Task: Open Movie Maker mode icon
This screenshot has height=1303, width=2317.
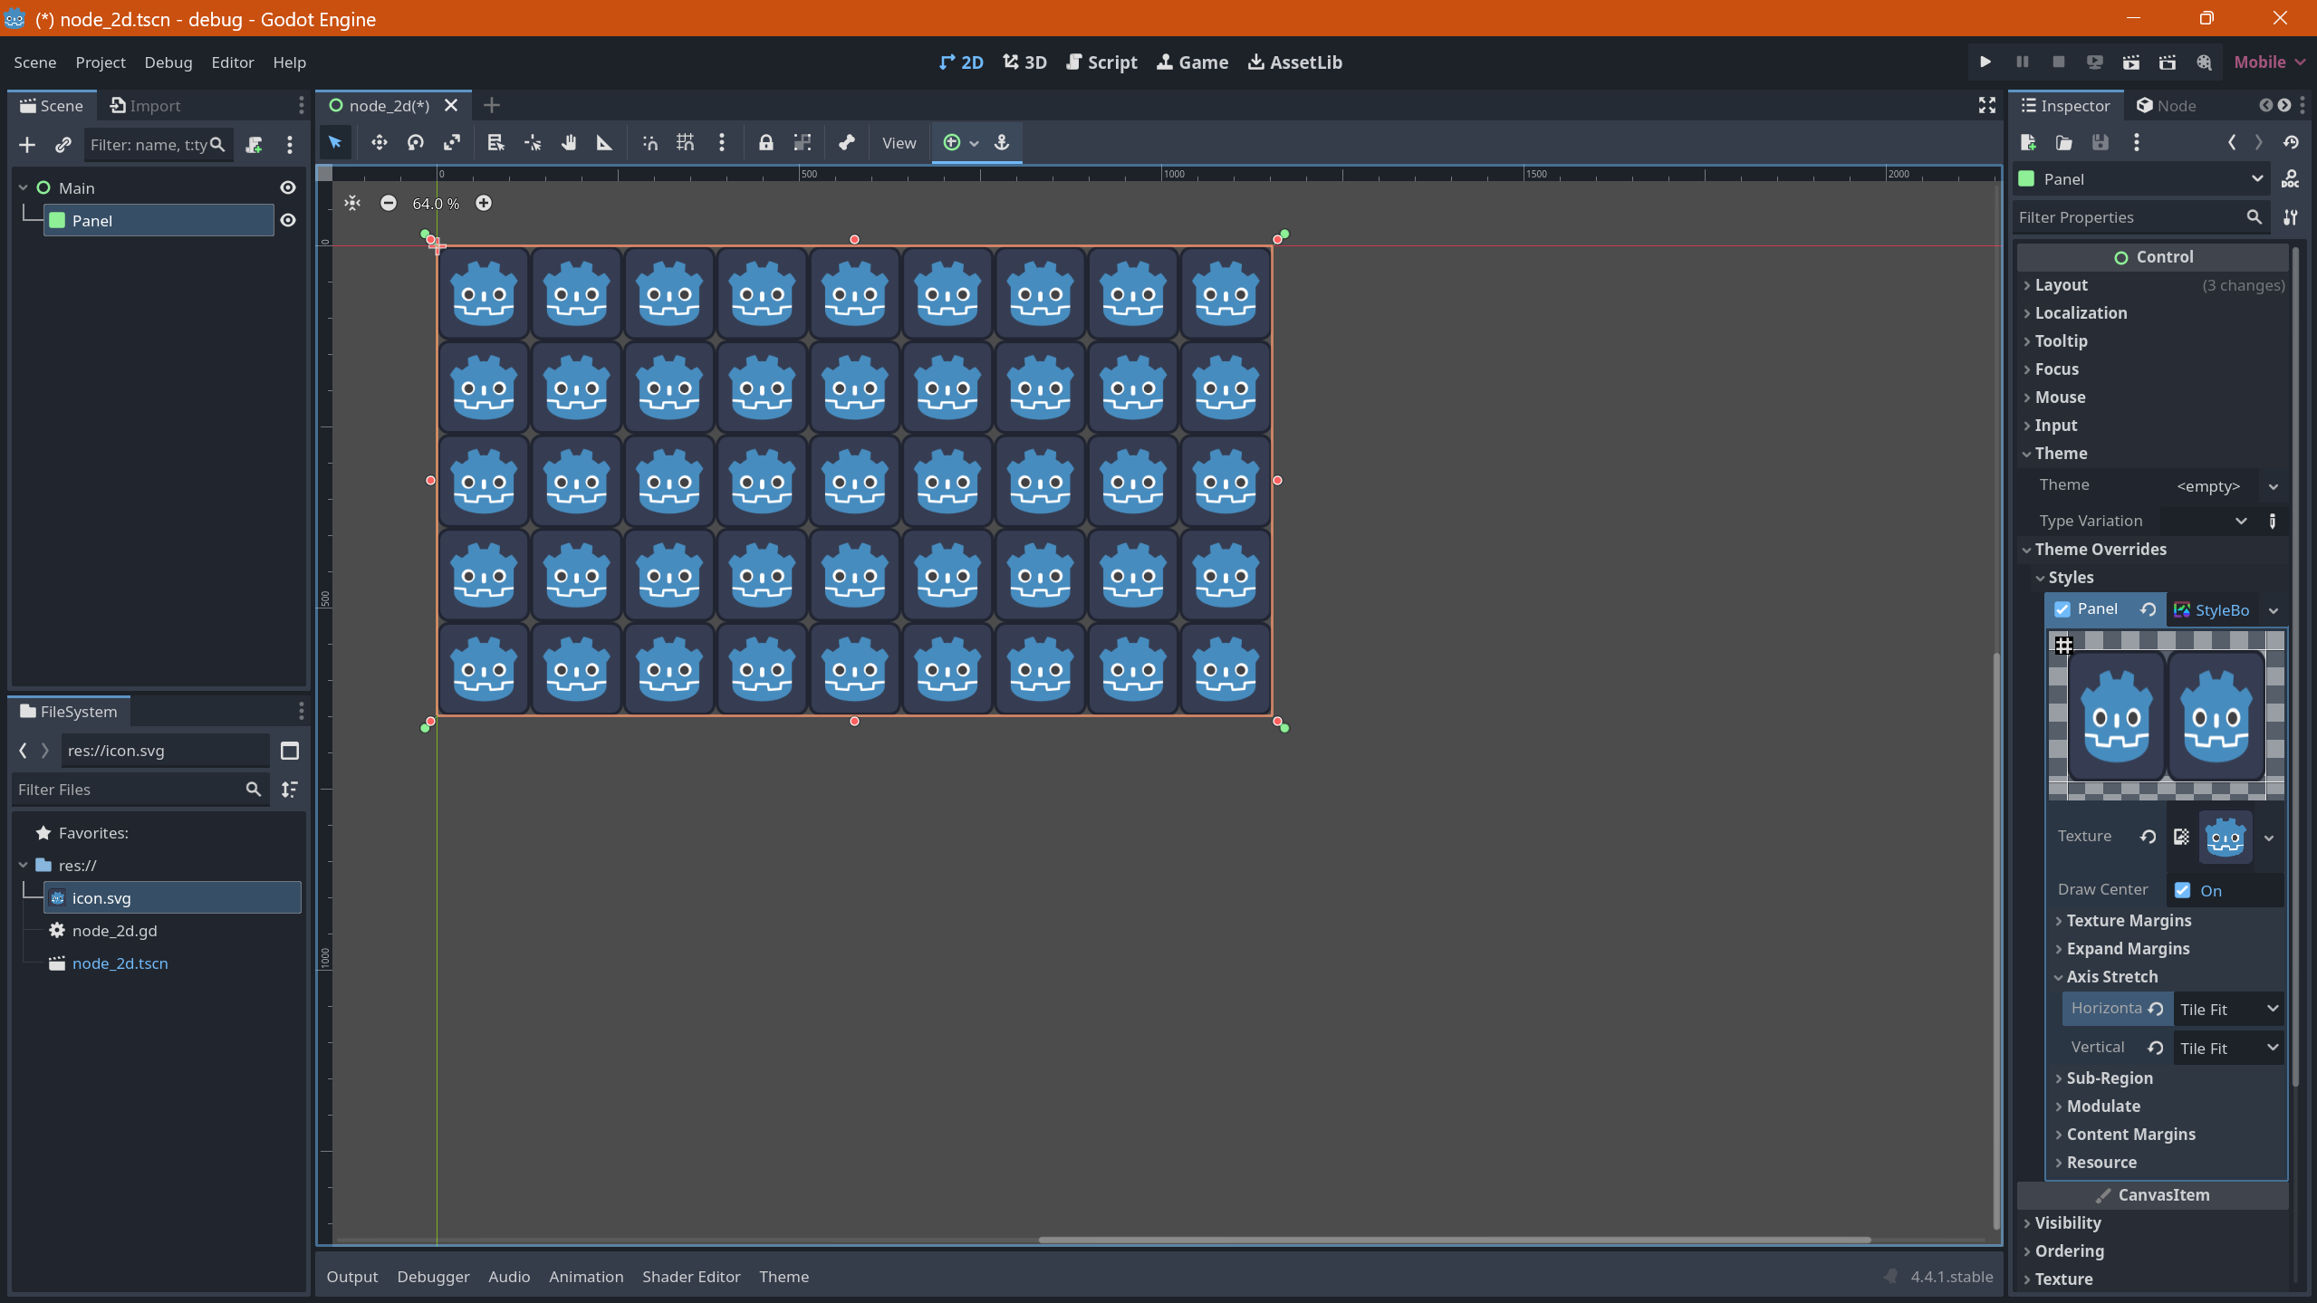Action: pyautogui.click(x=2204, y=62)
